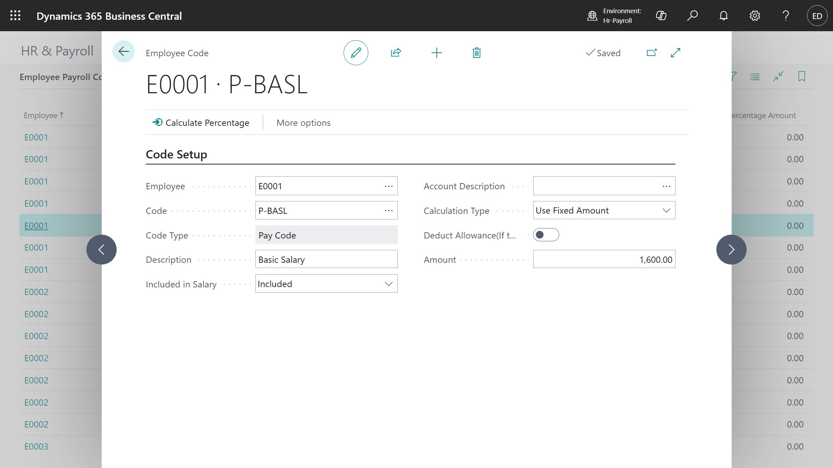Viewport: 833px width, 468px height.
Task: Open the Copilot icon in top bar
Action: point(661,16)
